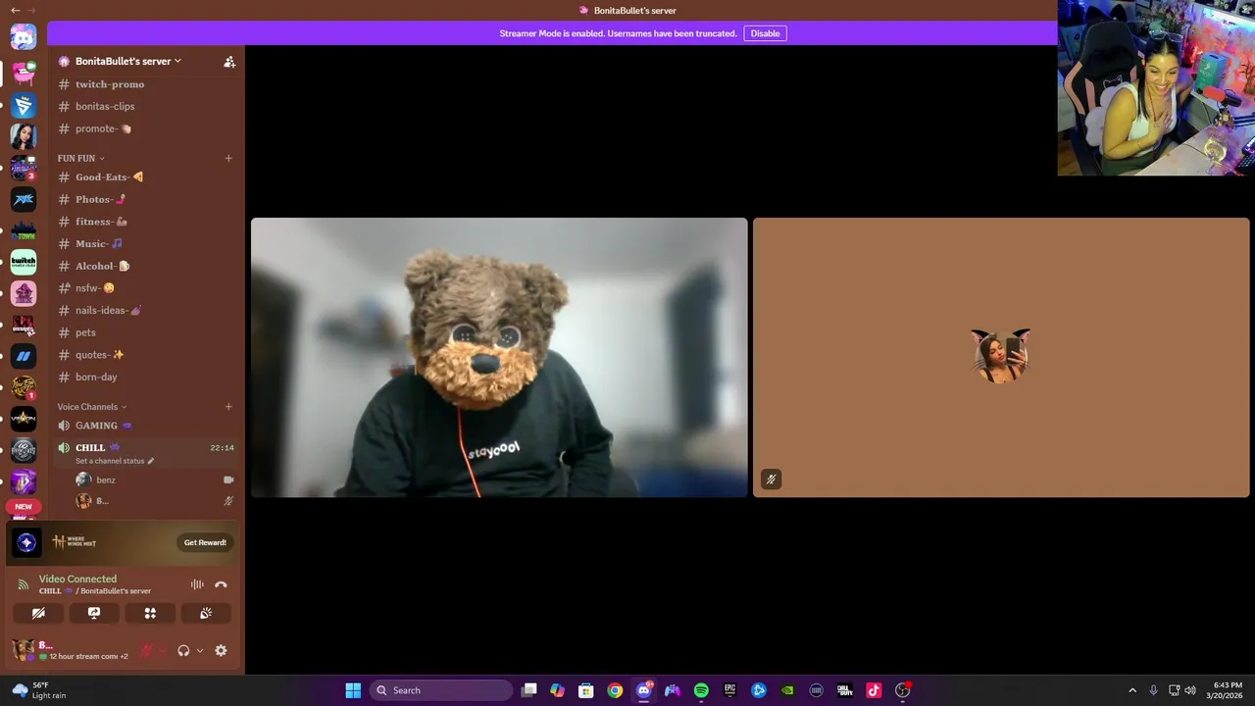
Task: Expand output device options arrow next to headphones
Action: [200, 650]
